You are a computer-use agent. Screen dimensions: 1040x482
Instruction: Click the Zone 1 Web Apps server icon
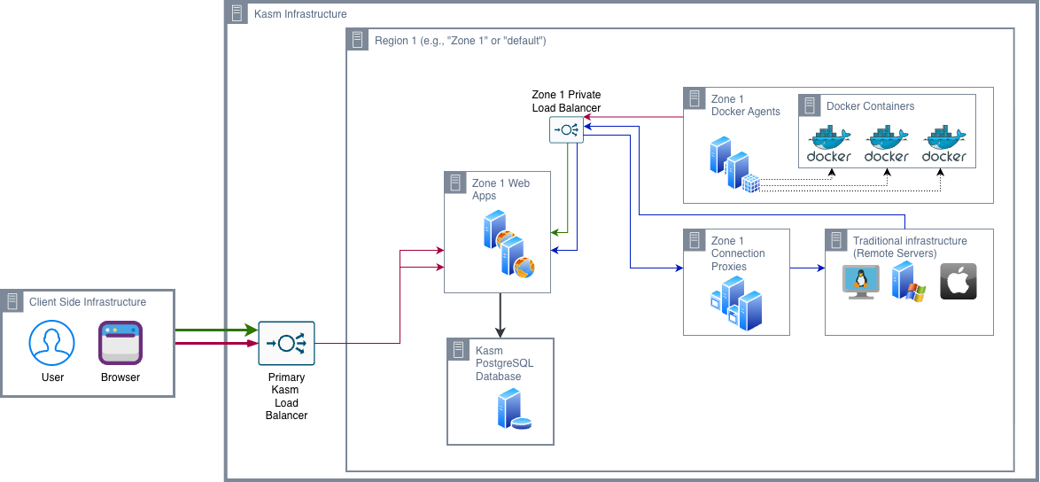[509, 244]
